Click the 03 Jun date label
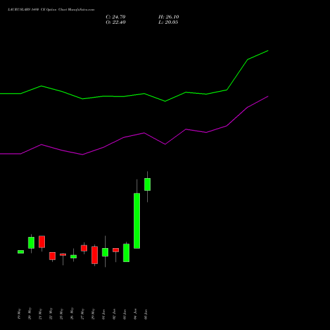This screenshot has width=330, height=330. pyautogui.click(x=125, y=314)
